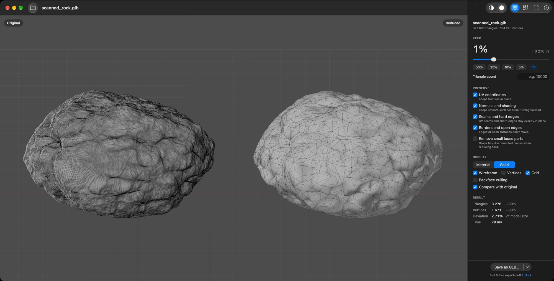This screenshot has height=281, width=554.
Task: Choose the 50% keep preset
Action: [479, 67]
